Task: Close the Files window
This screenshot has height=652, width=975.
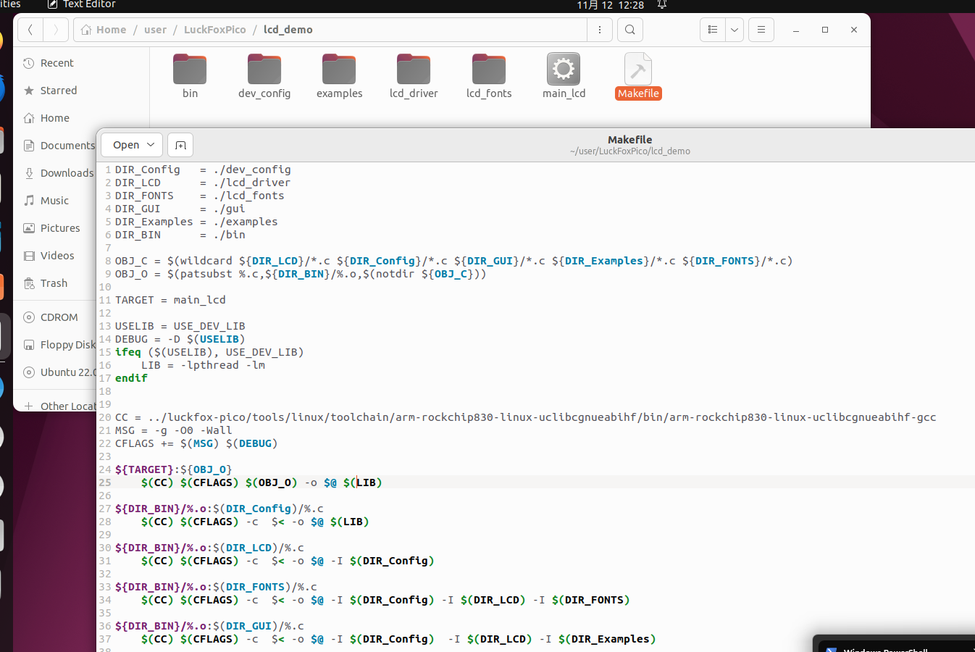Action: click(854, 30)
